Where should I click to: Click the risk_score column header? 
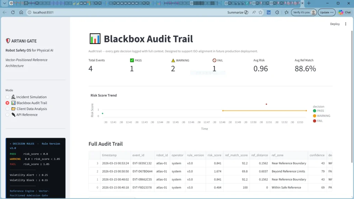(x=214, y=155)
